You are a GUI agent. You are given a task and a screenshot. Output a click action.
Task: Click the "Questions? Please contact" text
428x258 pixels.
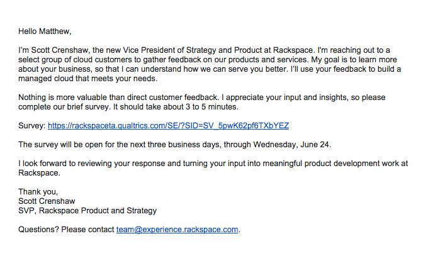pyautogui.click(x=67, y=230)
